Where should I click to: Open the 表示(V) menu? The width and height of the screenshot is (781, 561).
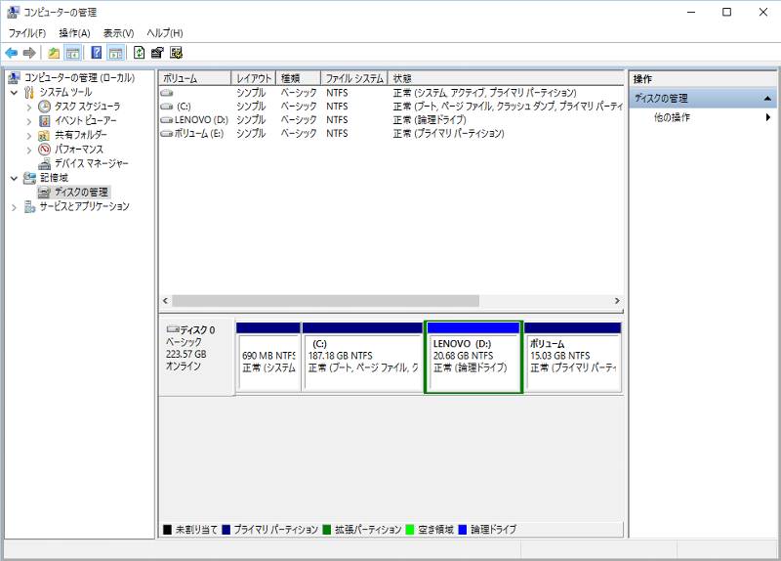pos(118,33)
